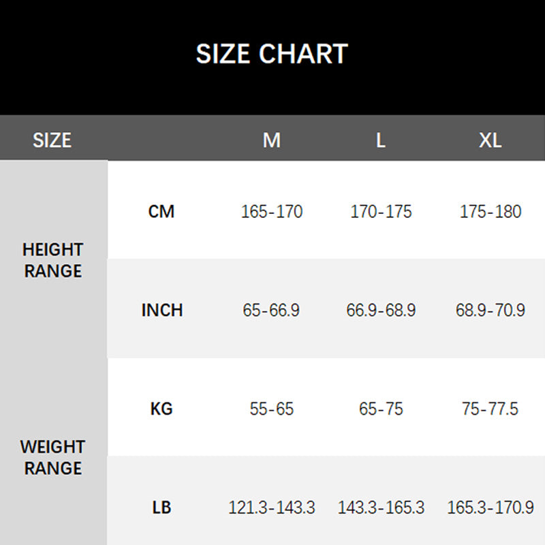The image size is (545, 545).
Task: Click the LB unit label
Action: tap(161, 508)
